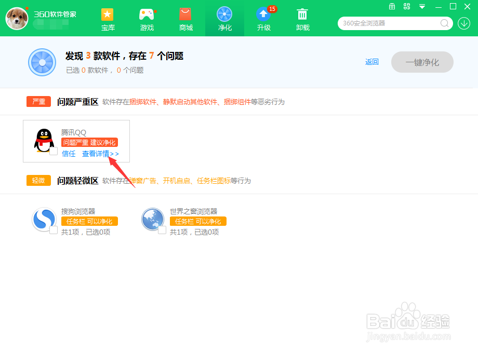Viewport: 478px width, 353px height.
Task: Go to the 卸载 uninstall tab
Action: (x=302, y=20)
